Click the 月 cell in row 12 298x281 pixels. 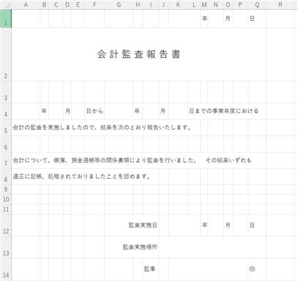click(x=228, y=225)
